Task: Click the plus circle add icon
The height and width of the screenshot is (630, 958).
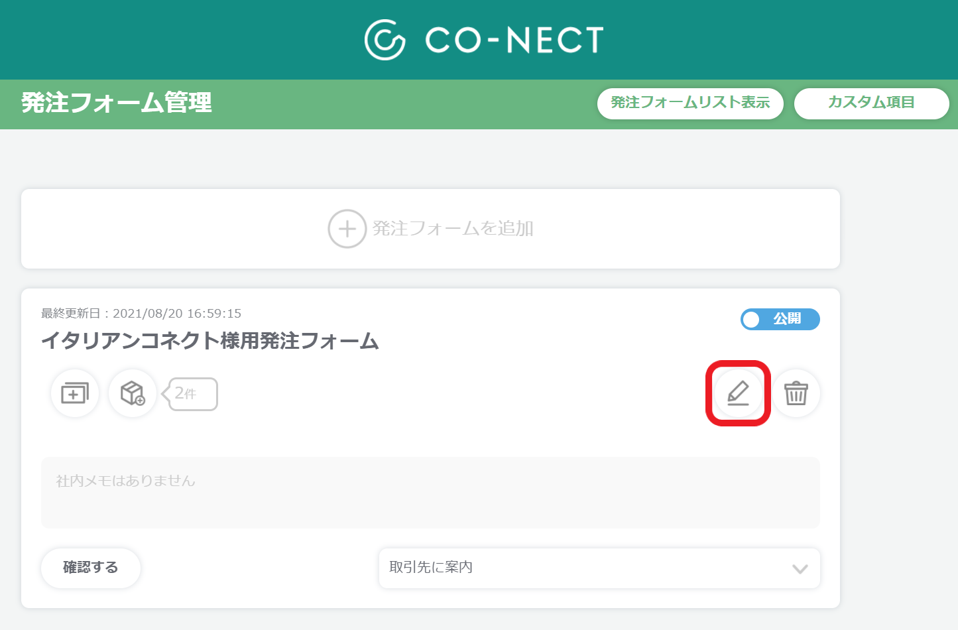Action: [347, 229]
